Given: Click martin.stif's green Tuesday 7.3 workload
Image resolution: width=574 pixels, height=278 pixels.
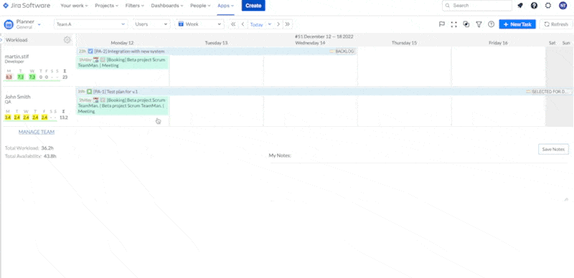Looking at the screenshot, I should point(21,77).
